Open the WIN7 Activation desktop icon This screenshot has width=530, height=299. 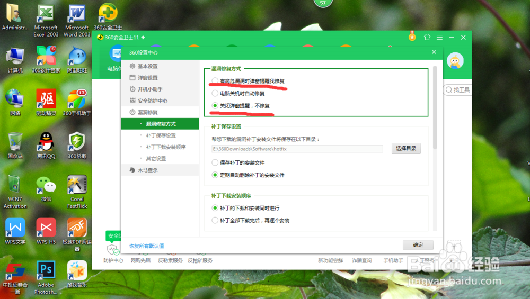(15, 192)
